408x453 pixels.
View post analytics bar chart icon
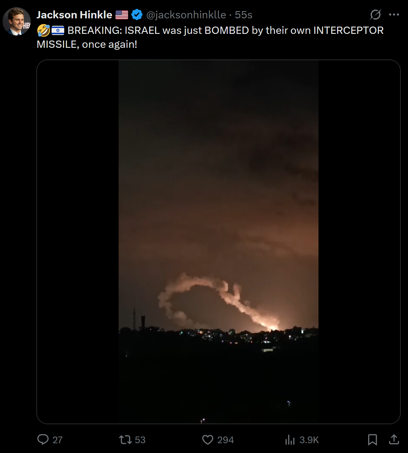tap(290, 440)
